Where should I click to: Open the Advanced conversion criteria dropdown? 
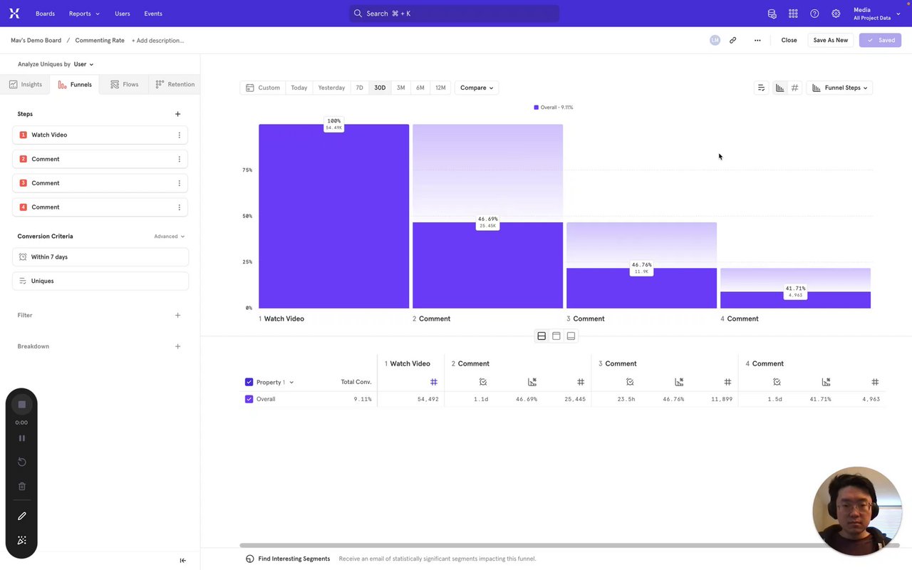[x=169, y=237]
